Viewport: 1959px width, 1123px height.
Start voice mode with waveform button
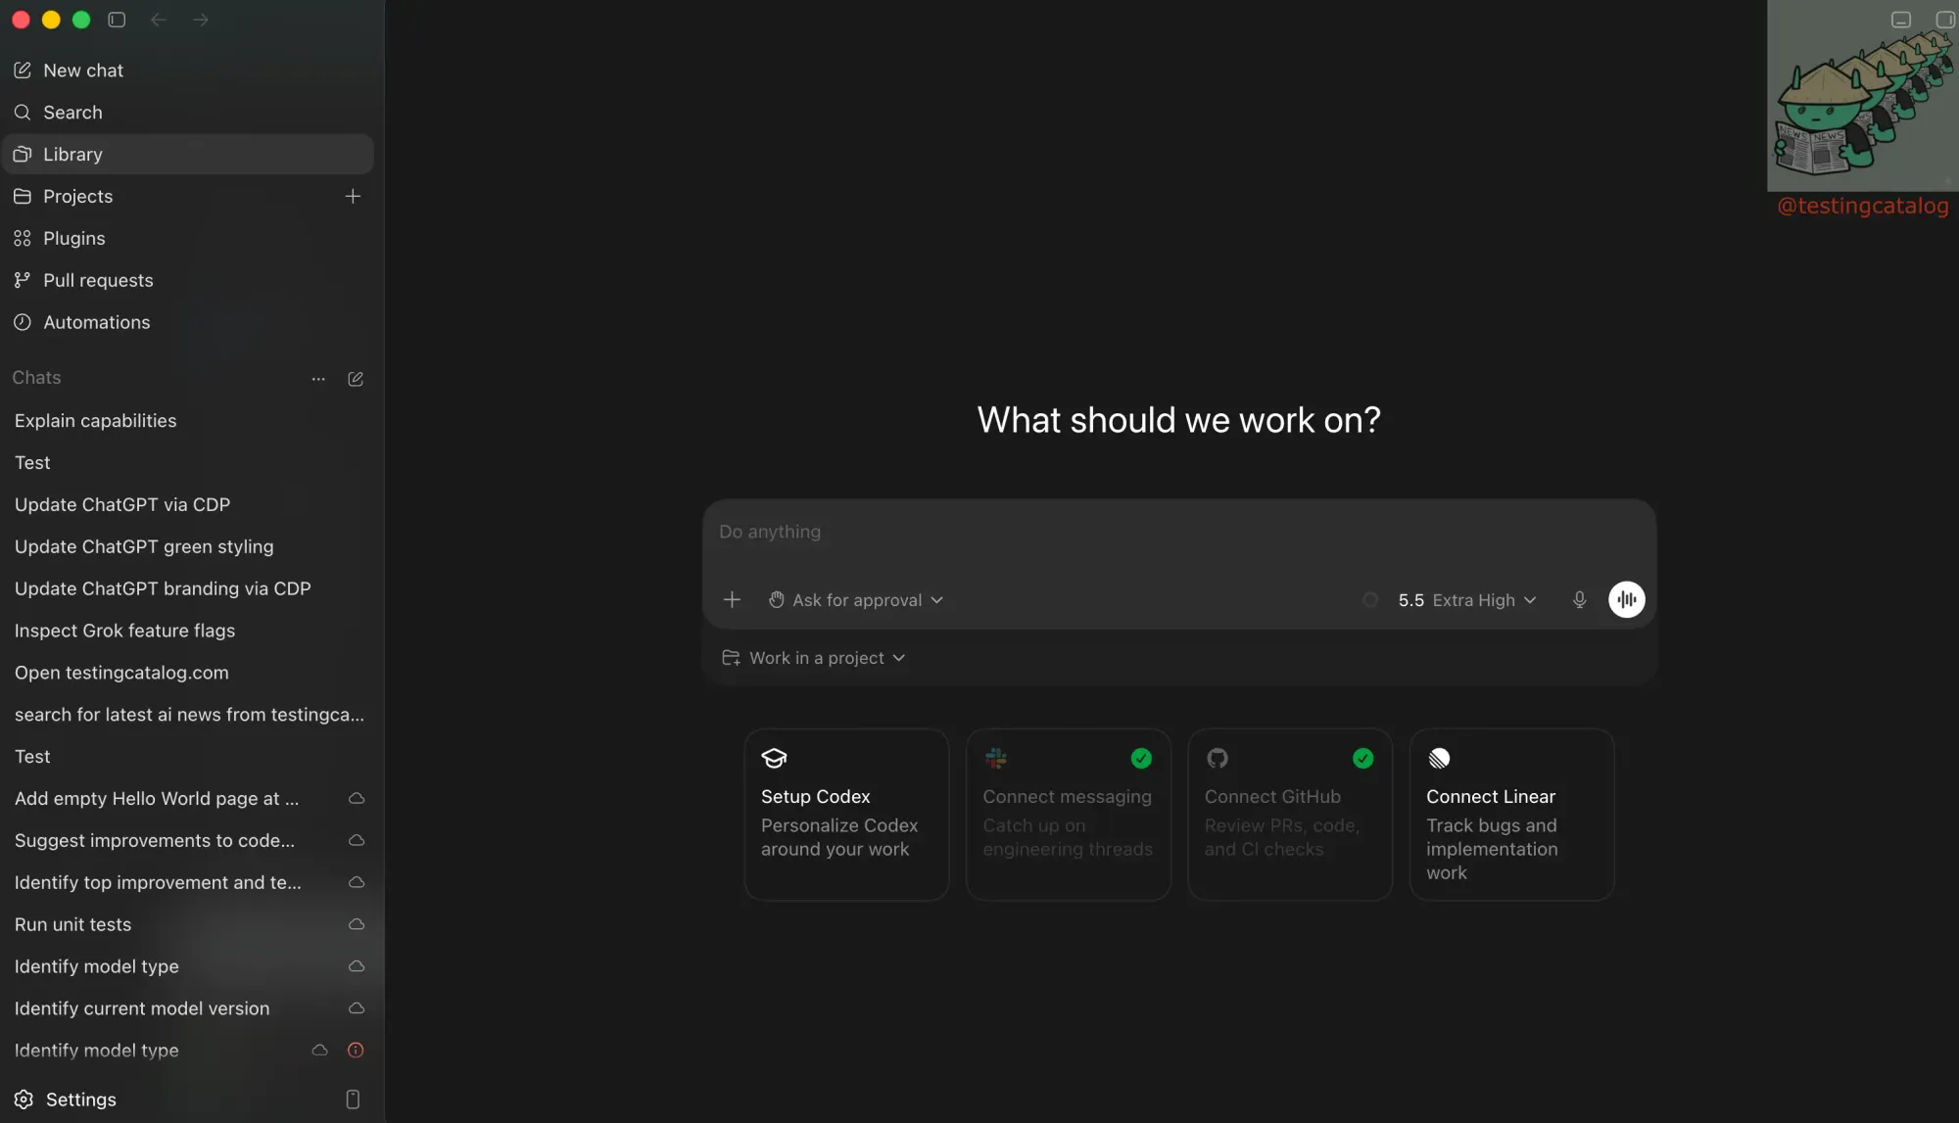[1627, 600]
